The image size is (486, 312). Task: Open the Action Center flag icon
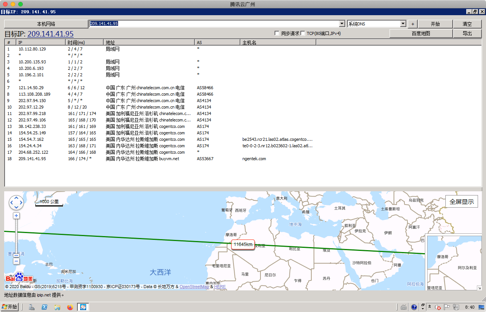coord(447,307)
